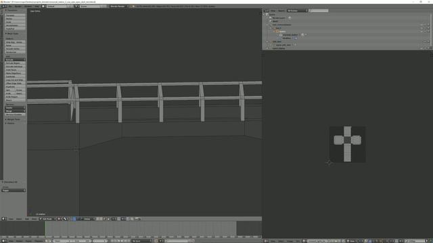
Task: Open the Render menu in top bar
Action: click(18, 6)
